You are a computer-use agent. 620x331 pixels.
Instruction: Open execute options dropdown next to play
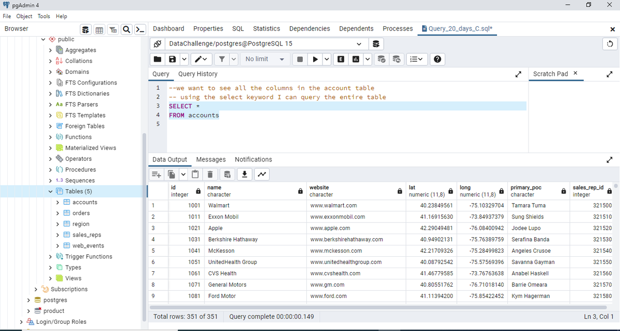(x=327, y=59)
